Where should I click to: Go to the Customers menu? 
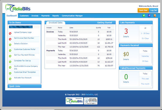coord(24,16)
